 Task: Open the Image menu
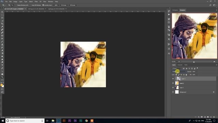coord(15,1)
